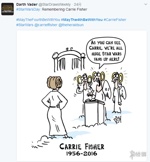Select the bold #MayThe4thBeWithYou hashtag

point(82,20)
